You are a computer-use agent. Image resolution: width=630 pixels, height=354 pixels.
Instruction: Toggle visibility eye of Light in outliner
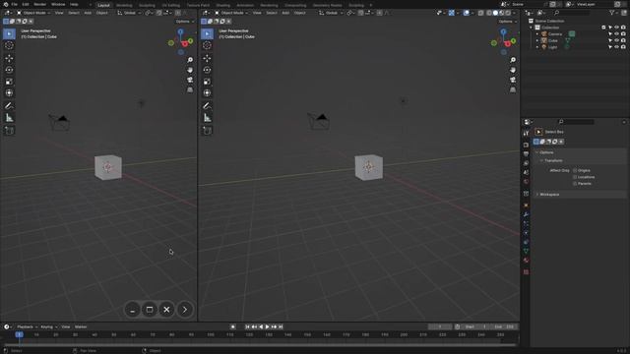coord(616,47)
